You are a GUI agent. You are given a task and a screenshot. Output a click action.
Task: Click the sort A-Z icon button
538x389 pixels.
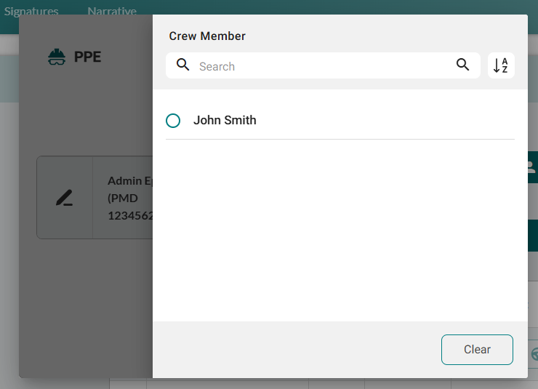[x=501, y=65]
